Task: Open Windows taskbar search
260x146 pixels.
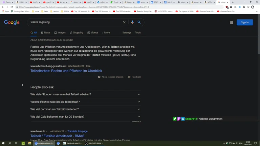Action: (9, 143)
